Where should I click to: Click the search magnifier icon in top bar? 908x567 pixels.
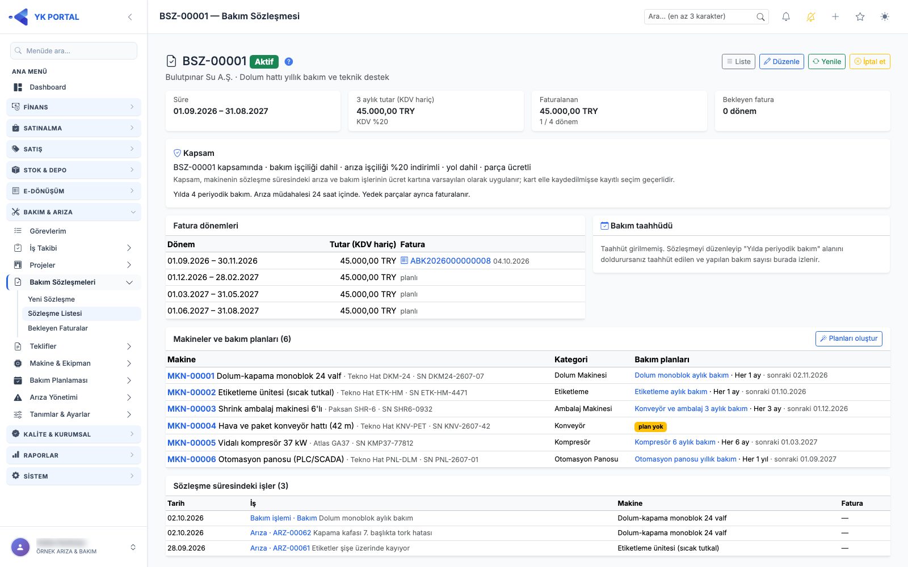[x=760, y=17]
